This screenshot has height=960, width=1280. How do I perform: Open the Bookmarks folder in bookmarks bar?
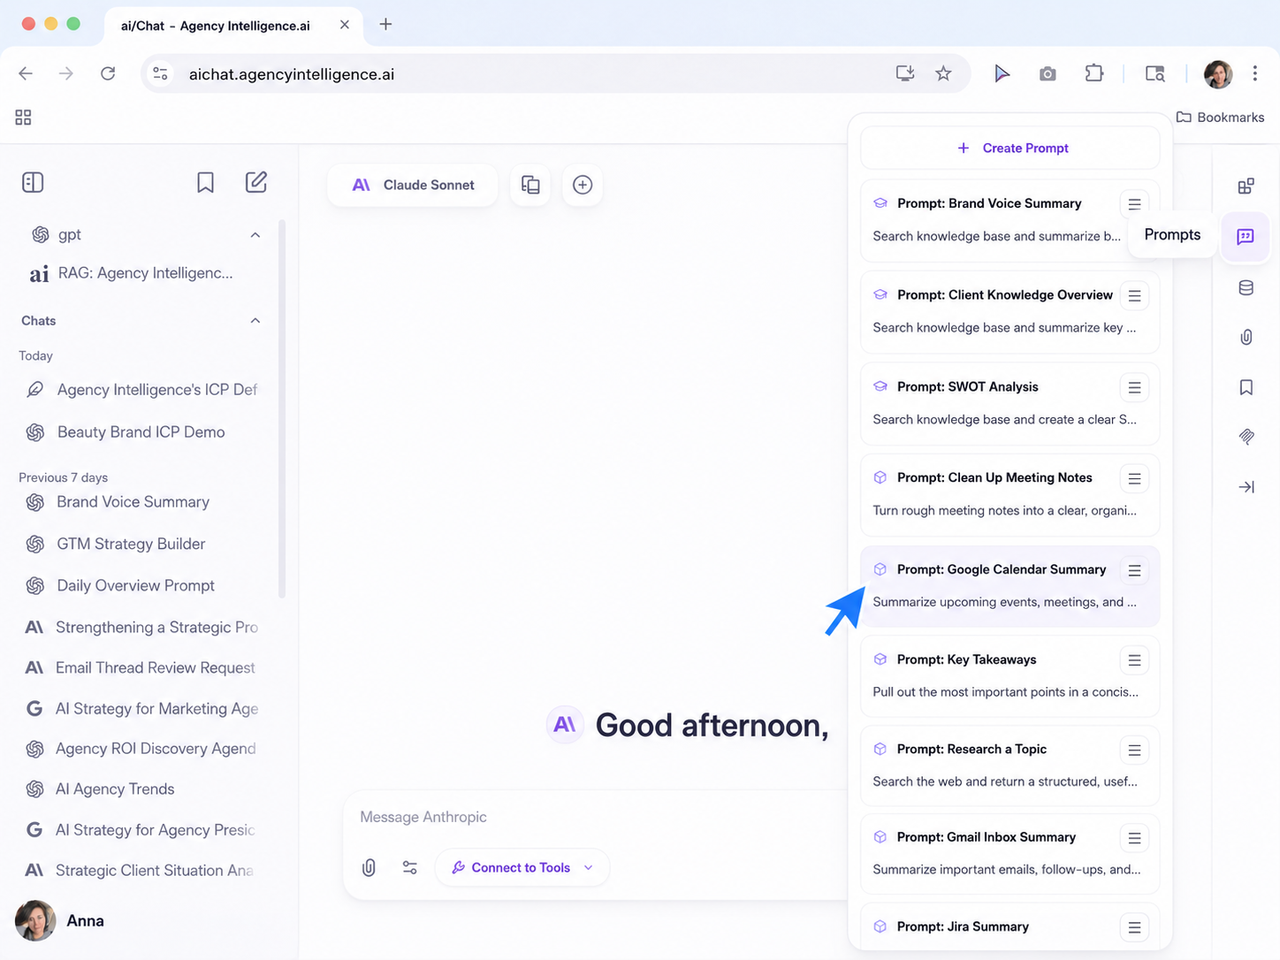[1220, 117]
